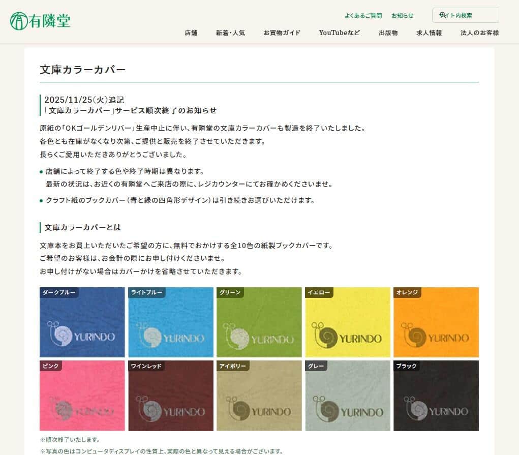Click the ライトブルー cover image

[170, 321]
